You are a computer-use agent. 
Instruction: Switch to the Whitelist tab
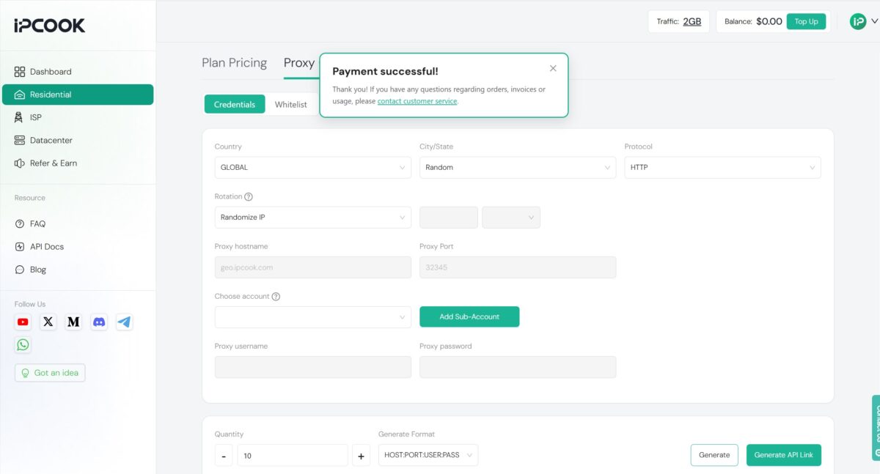pos(291,105)
